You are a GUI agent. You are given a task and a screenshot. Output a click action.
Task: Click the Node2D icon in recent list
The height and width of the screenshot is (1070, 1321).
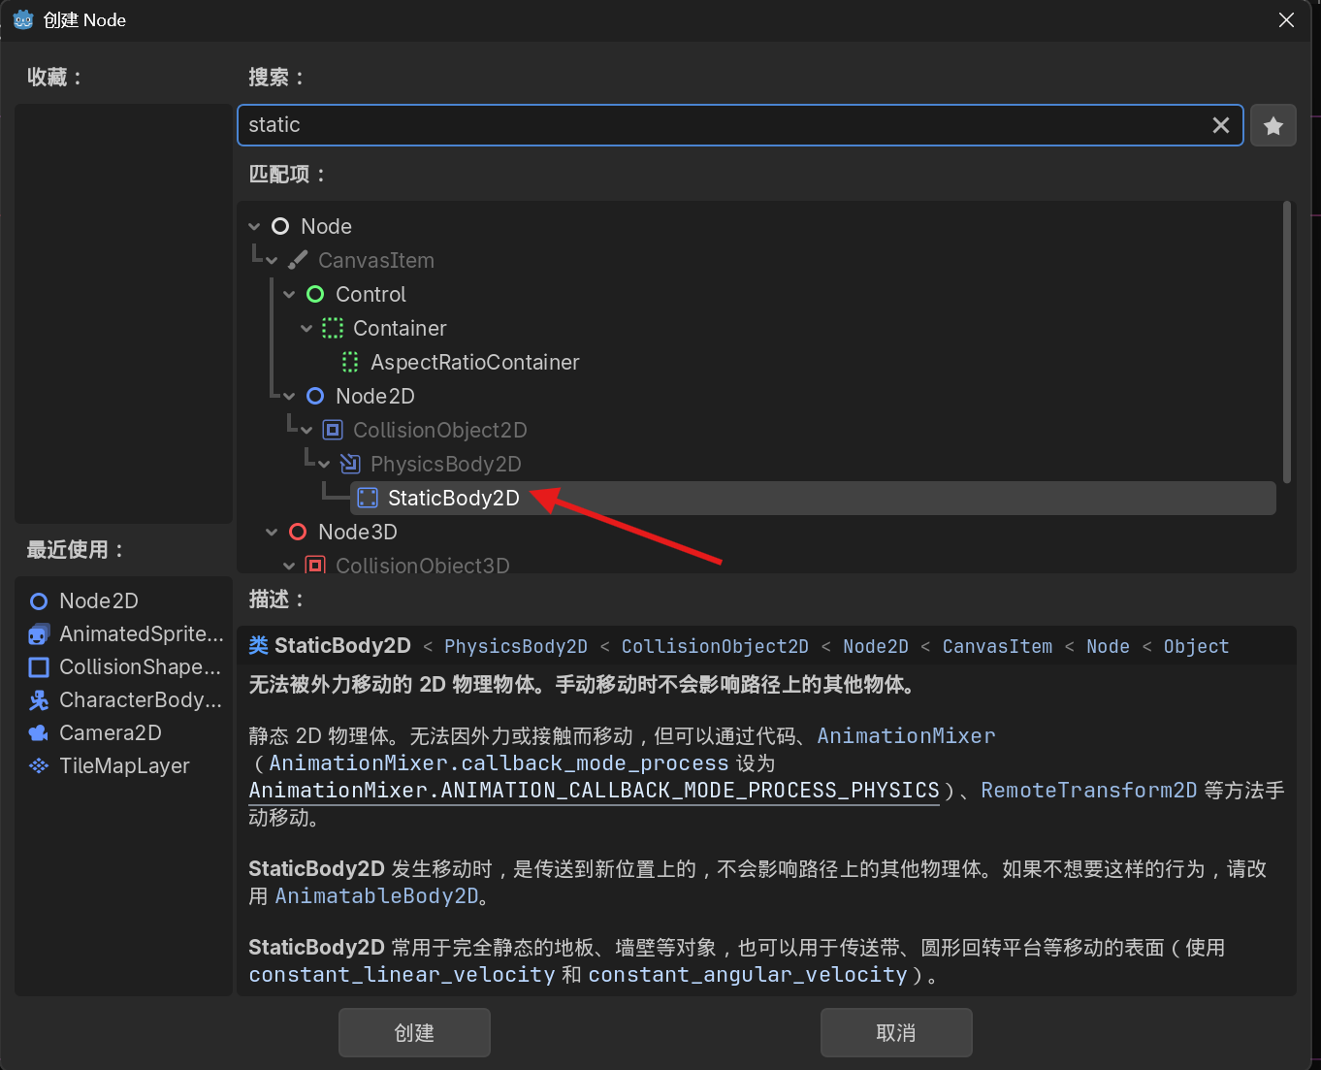click(x=39, y=601)
